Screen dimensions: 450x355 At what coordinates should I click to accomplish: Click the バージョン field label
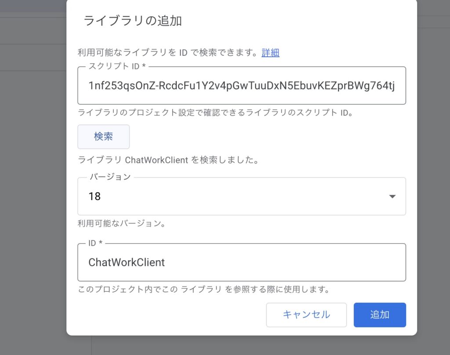pyautogui.click(x=110, y=177)
